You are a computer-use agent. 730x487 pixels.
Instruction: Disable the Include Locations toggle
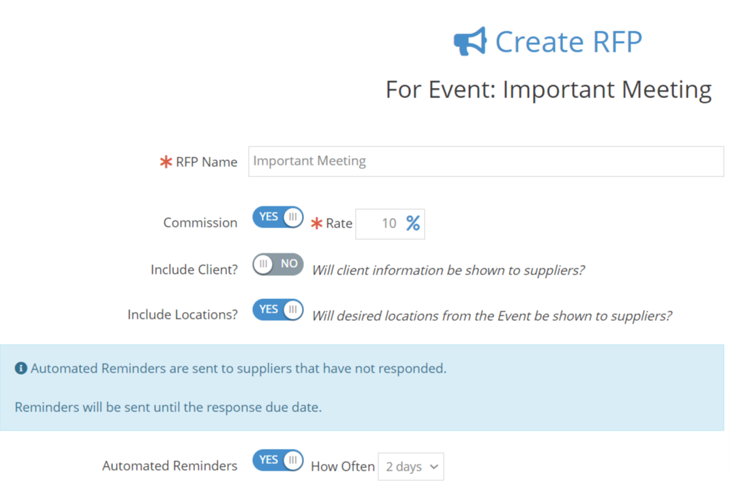click(277, 309)
